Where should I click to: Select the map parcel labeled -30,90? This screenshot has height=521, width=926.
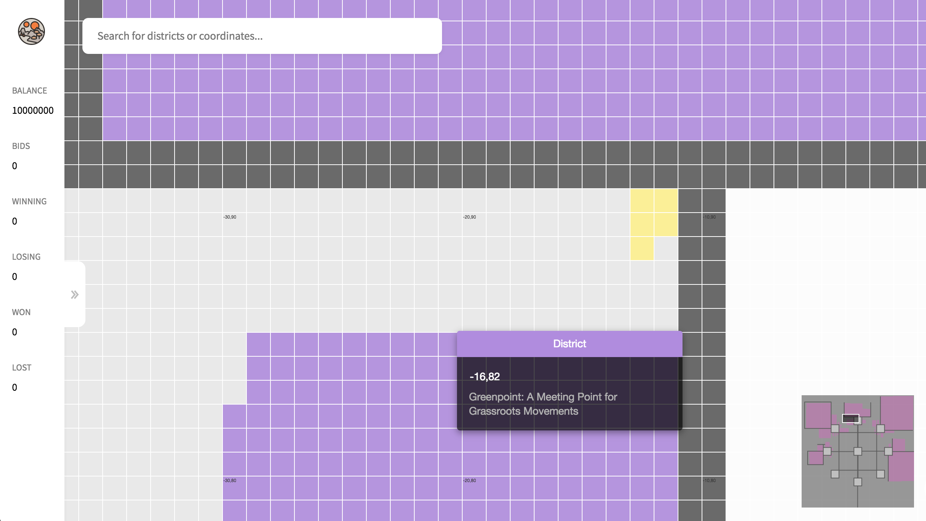[234, 225]
